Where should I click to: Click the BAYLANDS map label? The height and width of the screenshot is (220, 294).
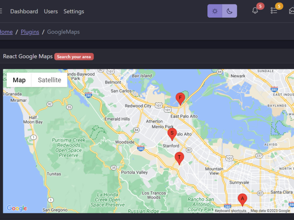coord(277,106)
